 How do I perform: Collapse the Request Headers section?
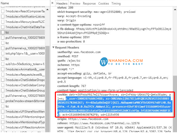[x=53, y=47]
